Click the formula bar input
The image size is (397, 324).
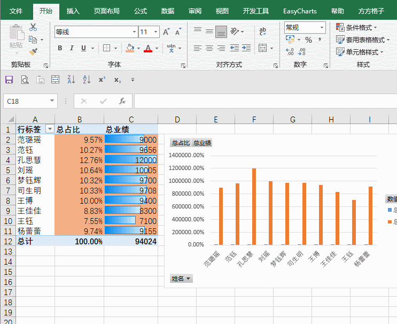point(266,101)
